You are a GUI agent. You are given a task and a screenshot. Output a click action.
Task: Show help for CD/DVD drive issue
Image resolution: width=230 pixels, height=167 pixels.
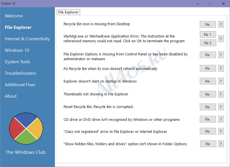point(221,119)
